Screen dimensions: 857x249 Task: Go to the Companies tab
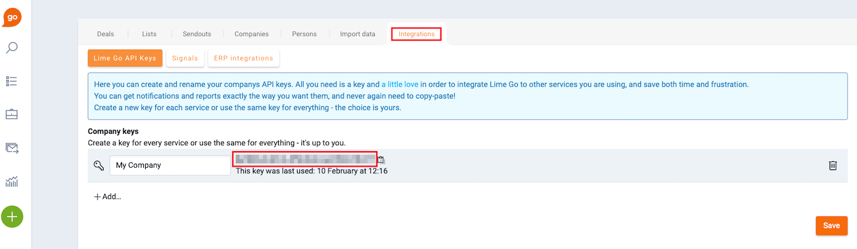(252, 34)
